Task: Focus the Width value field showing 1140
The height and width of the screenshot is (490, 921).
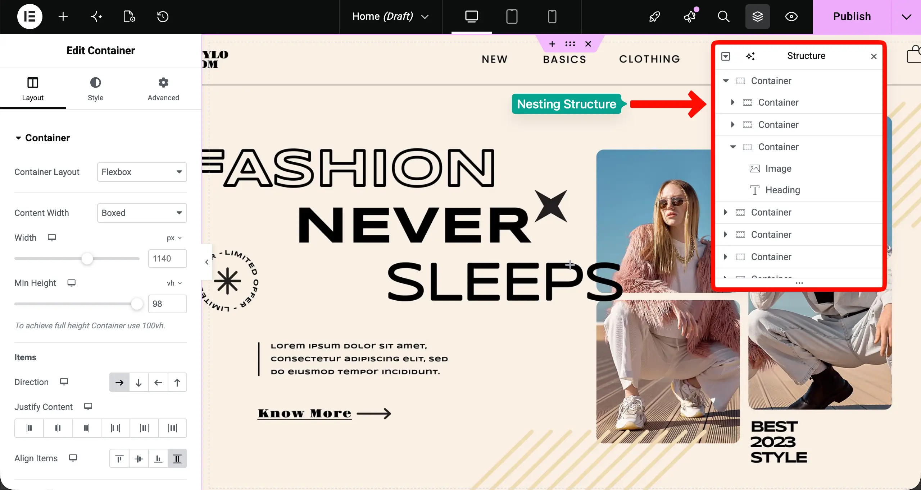Action: (168, 259)
